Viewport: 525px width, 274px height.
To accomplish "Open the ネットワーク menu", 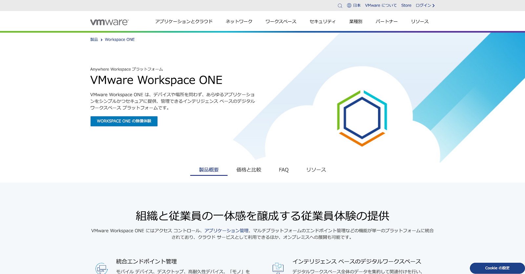I will (239, 22).
